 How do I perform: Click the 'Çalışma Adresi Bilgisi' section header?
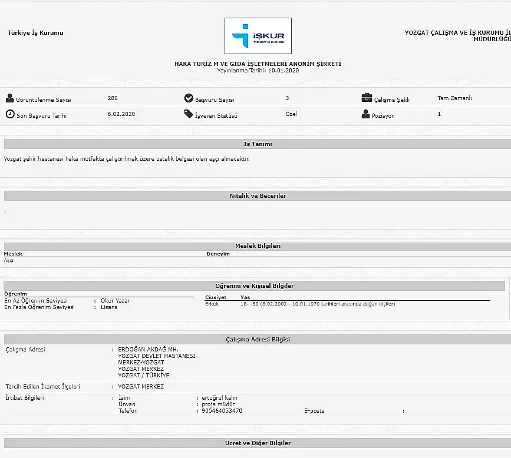point(258,340)
